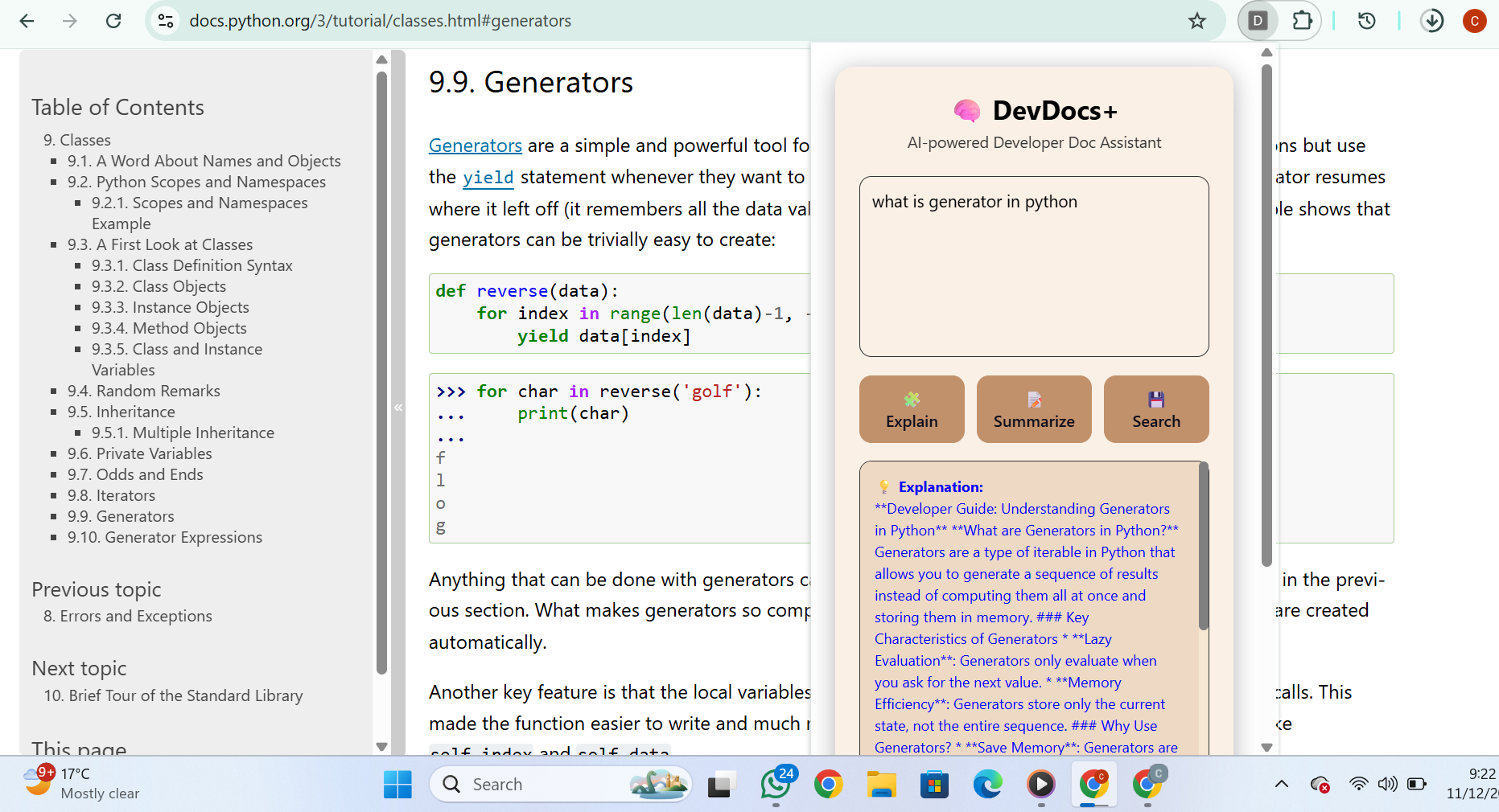Reload the page with the refresh icon
Screen dimensions: 1499x812
click(x=113, y=21)
